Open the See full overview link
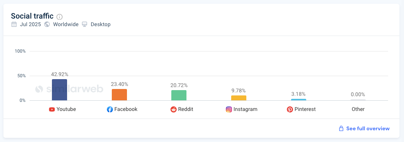The height and width of the screenshot is (142, 404). coord(368,129)
